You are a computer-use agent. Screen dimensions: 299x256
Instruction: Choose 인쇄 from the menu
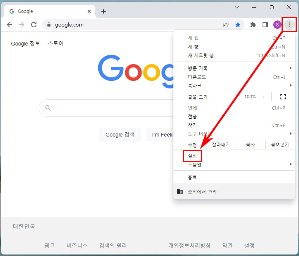tap(234, 108)
